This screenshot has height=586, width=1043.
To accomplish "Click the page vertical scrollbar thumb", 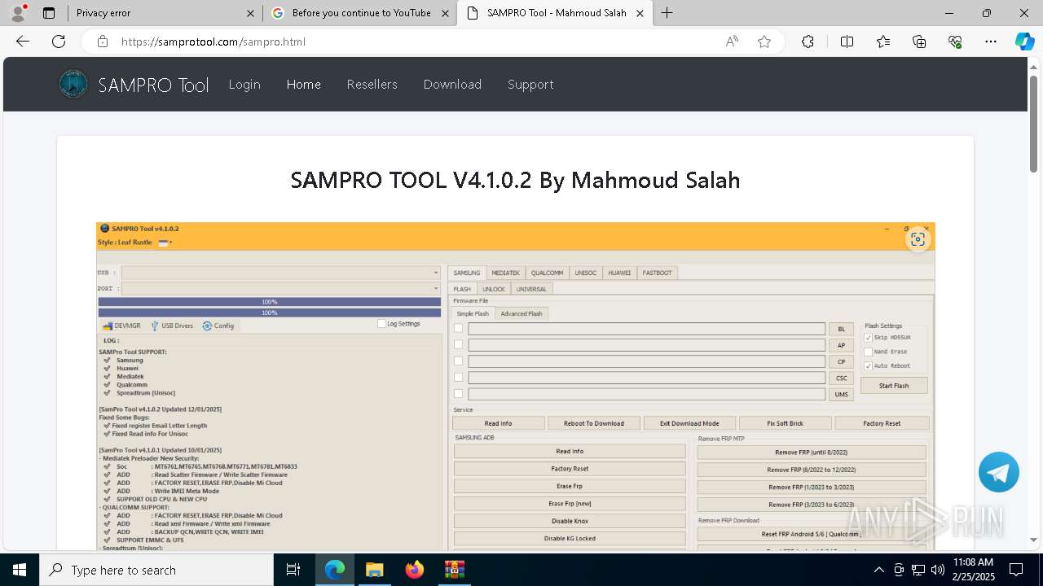I will [1033, 122].
